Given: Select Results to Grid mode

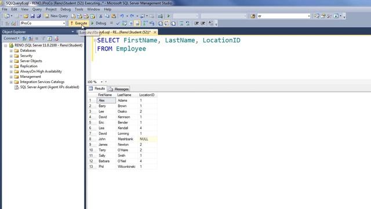Looking at the screenshot, I should 167,23.
